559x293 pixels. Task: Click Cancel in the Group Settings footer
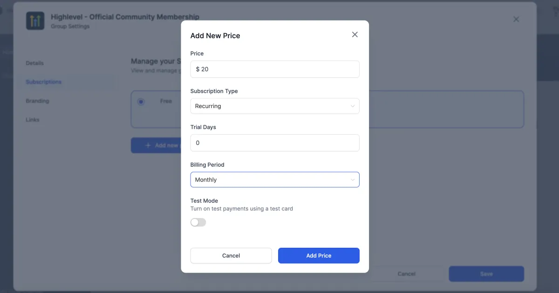pos(406,274)
